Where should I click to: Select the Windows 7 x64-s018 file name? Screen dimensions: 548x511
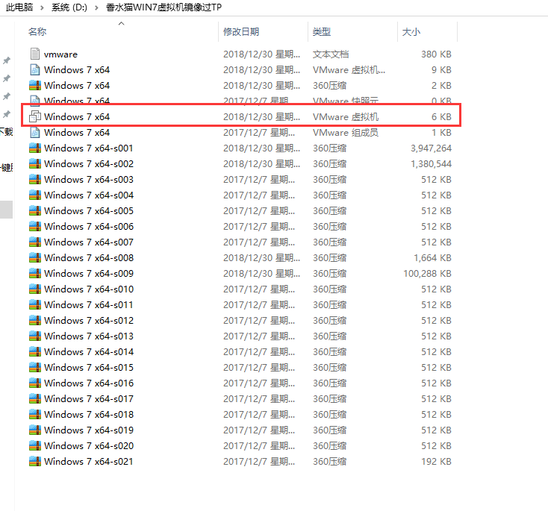point(88,415)
